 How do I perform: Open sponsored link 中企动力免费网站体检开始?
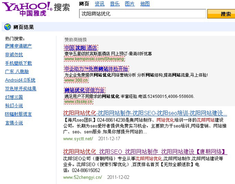click(x=97, y=69)
